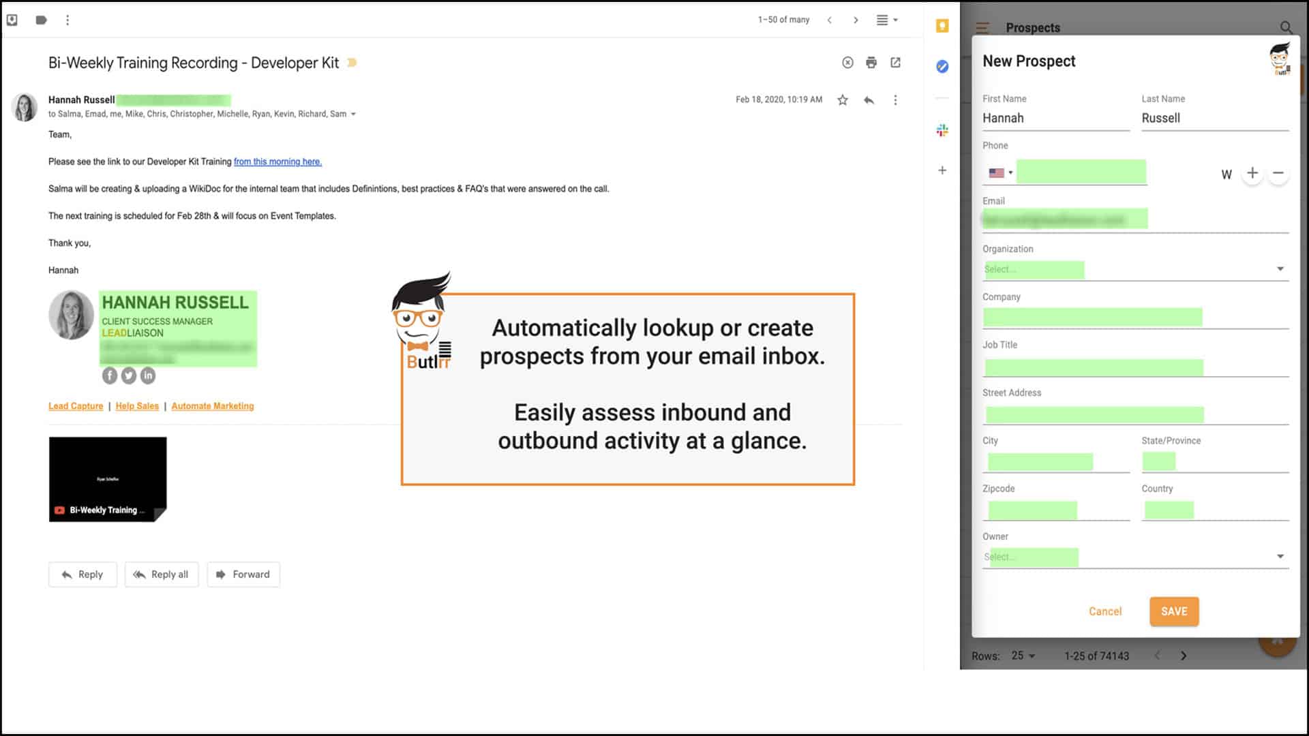The width and height of the screenshot is (1309, 736).
Task: Click the LinkedIn icon in signature
Action: click(148, 375)
